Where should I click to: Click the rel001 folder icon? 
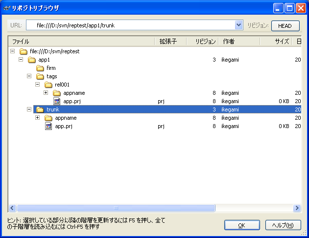click(x=48, y=85)
